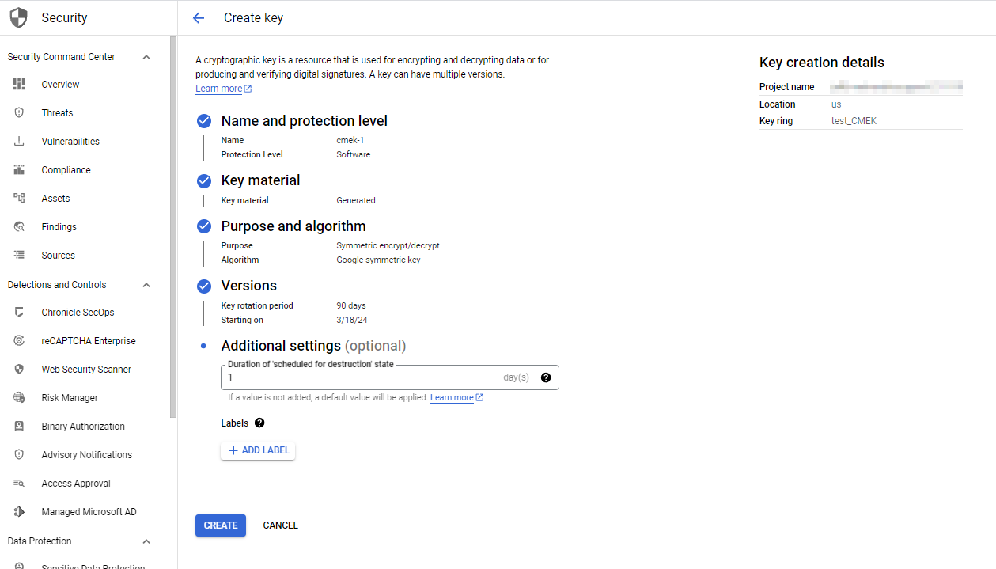Click the test_CMEK key ring value
The image size is (996, 569).
854,121
